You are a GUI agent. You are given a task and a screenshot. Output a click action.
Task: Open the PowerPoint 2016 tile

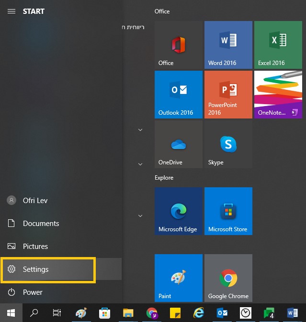click(228, 95)
